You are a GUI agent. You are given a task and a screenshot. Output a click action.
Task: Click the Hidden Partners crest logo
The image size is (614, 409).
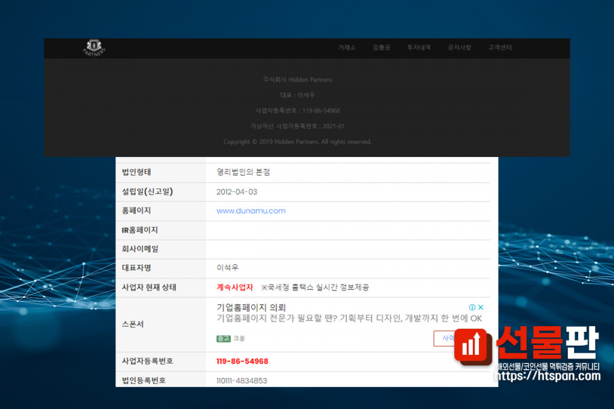(x=94, y=48)
